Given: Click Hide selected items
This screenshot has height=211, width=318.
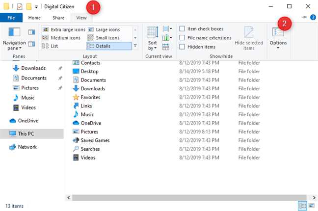Looking at the screenshot, I should (x=249, y=39).
